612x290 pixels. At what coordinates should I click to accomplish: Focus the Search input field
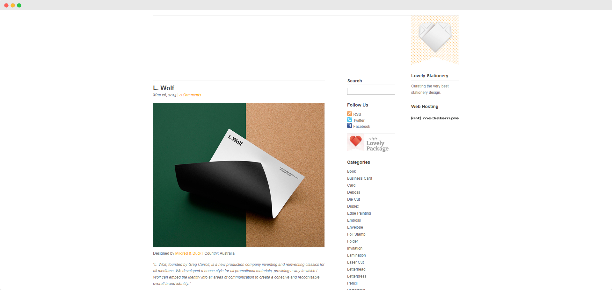pos(371,91)
